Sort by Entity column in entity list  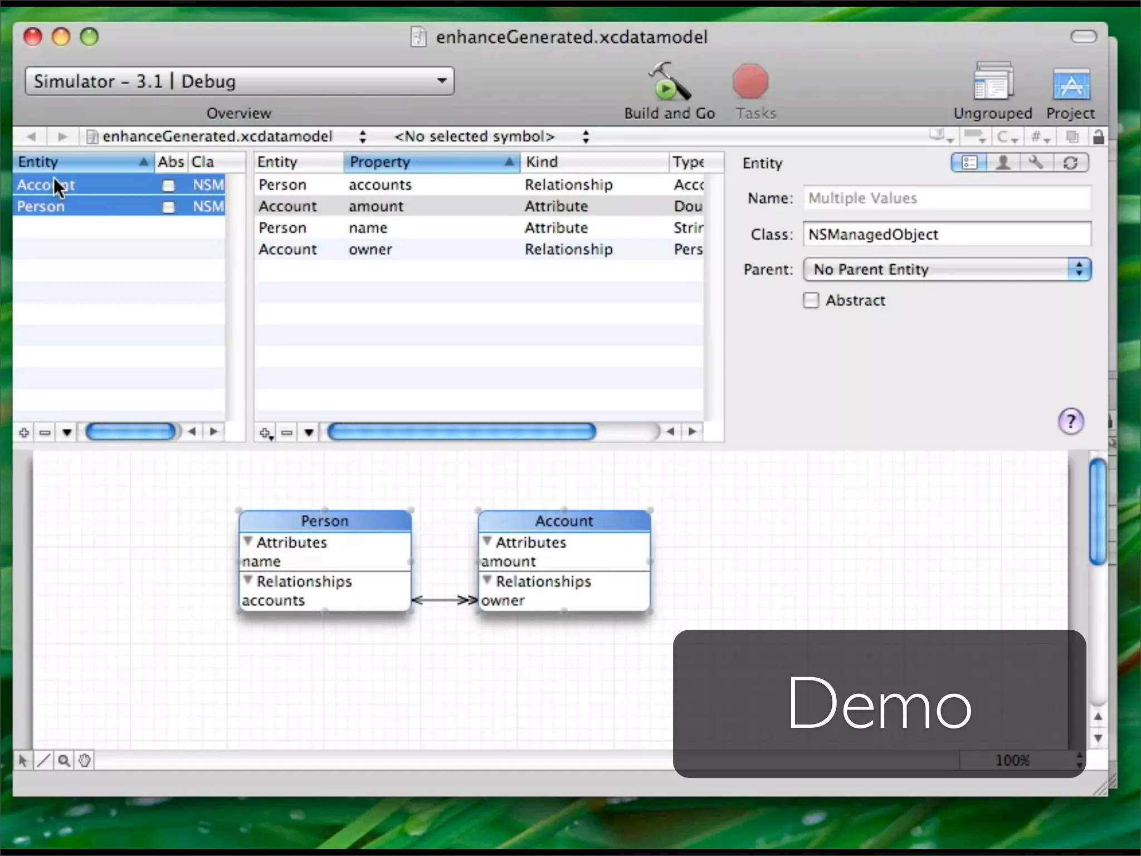84,162
